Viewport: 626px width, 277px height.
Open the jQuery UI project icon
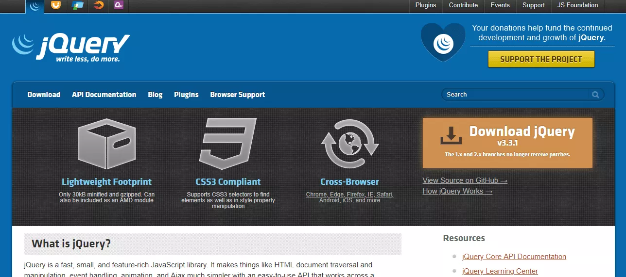56,5
